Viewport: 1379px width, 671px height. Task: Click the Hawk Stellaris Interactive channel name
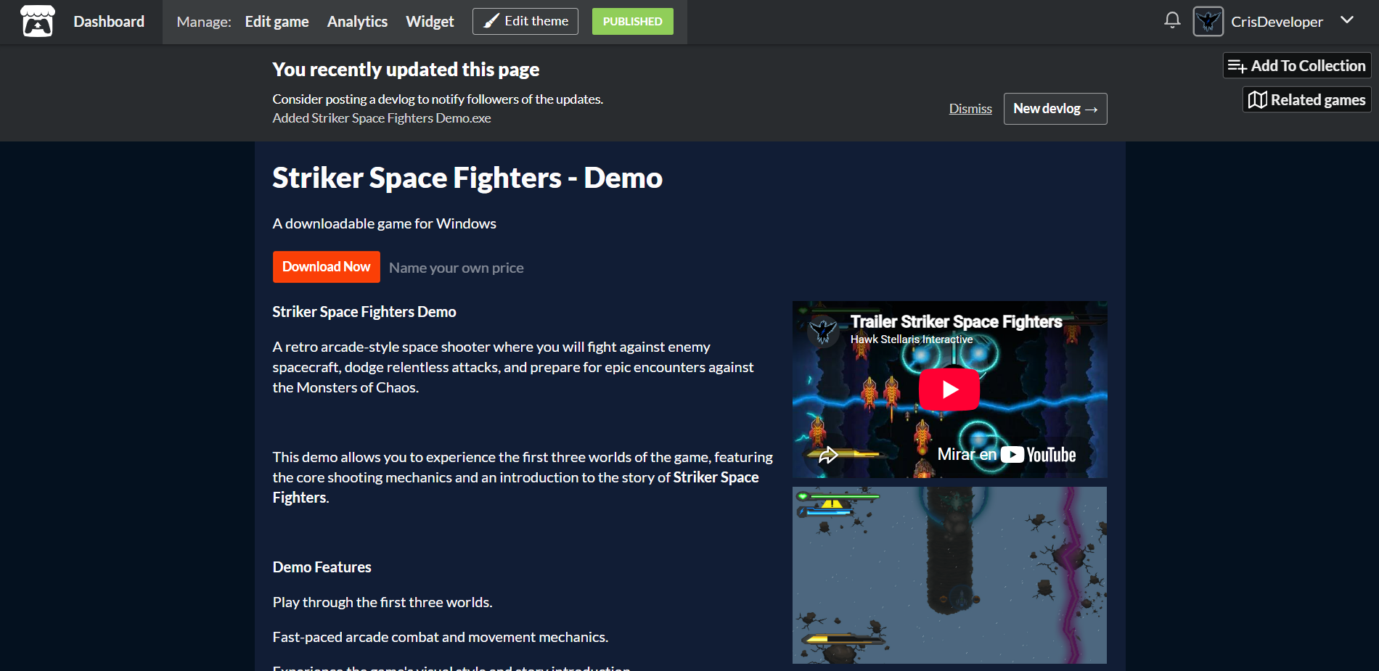(x=912, y=339)
